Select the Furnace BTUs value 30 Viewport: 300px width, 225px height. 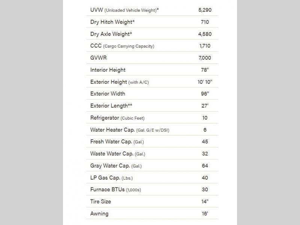pos(205,190)
